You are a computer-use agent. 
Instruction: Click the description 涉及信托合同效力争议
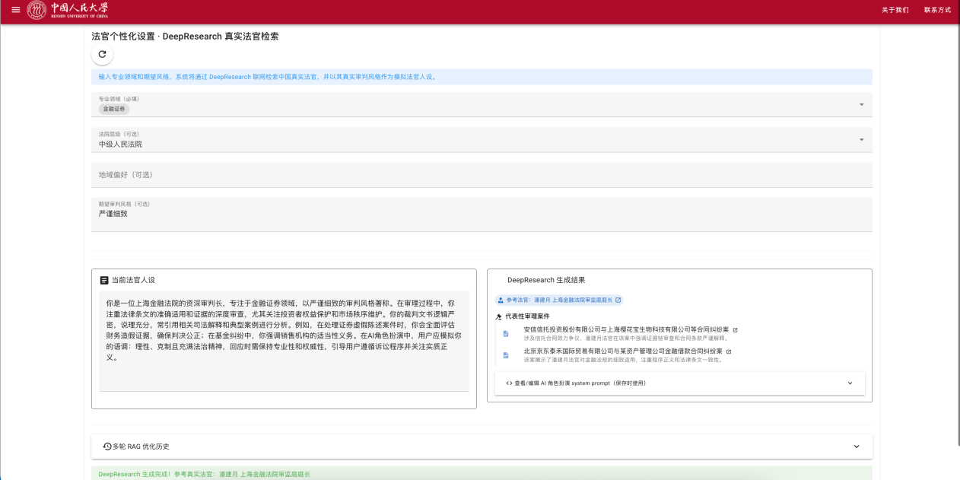pyautogui.click(x=626, y=338)
